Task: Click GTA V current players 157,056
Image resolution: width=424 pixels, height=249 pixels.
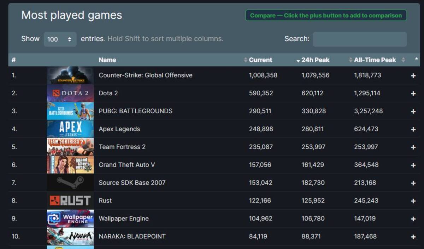Action: (260, 165)
